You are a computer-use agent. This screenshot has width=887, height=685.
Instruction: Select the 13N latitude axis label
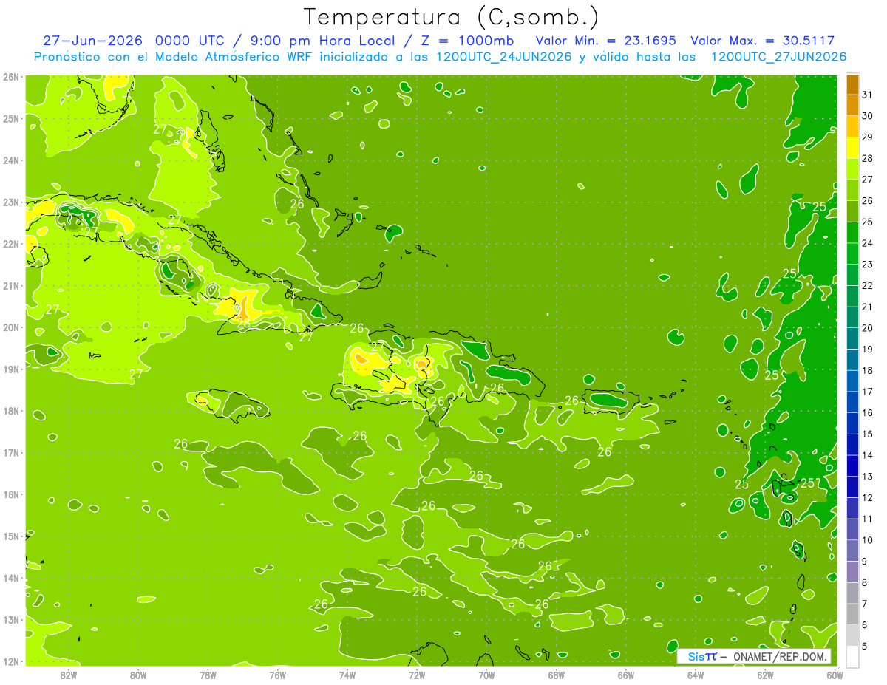(11, 620)
